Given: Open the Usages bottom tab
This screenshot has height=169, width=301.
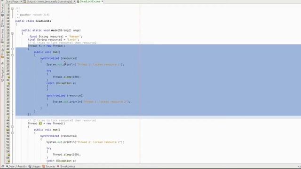Looking at the screenshot, I should 34,166.
